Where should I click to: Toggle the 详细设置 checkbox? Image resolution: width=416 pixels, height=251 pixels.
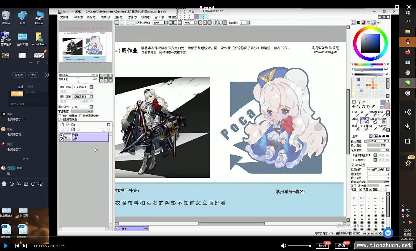353,165
